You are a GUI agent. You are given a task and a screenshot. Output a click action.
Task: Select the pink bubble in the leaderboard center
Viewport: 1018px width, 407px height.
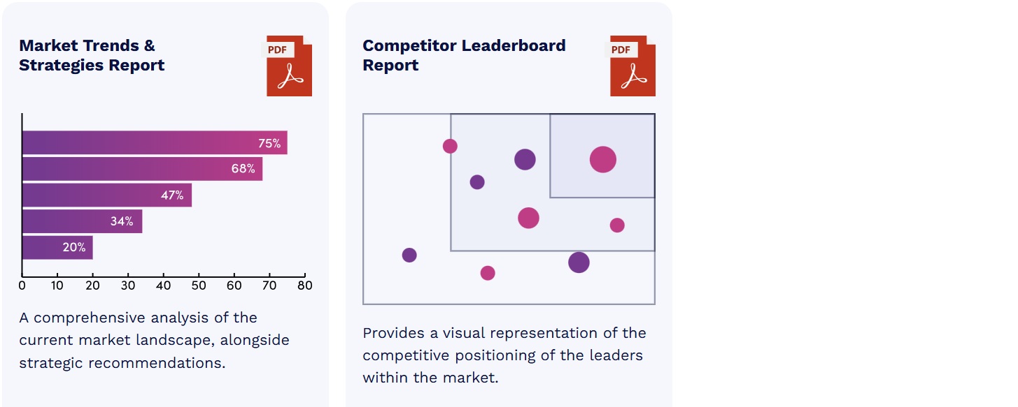pos(528,218)
